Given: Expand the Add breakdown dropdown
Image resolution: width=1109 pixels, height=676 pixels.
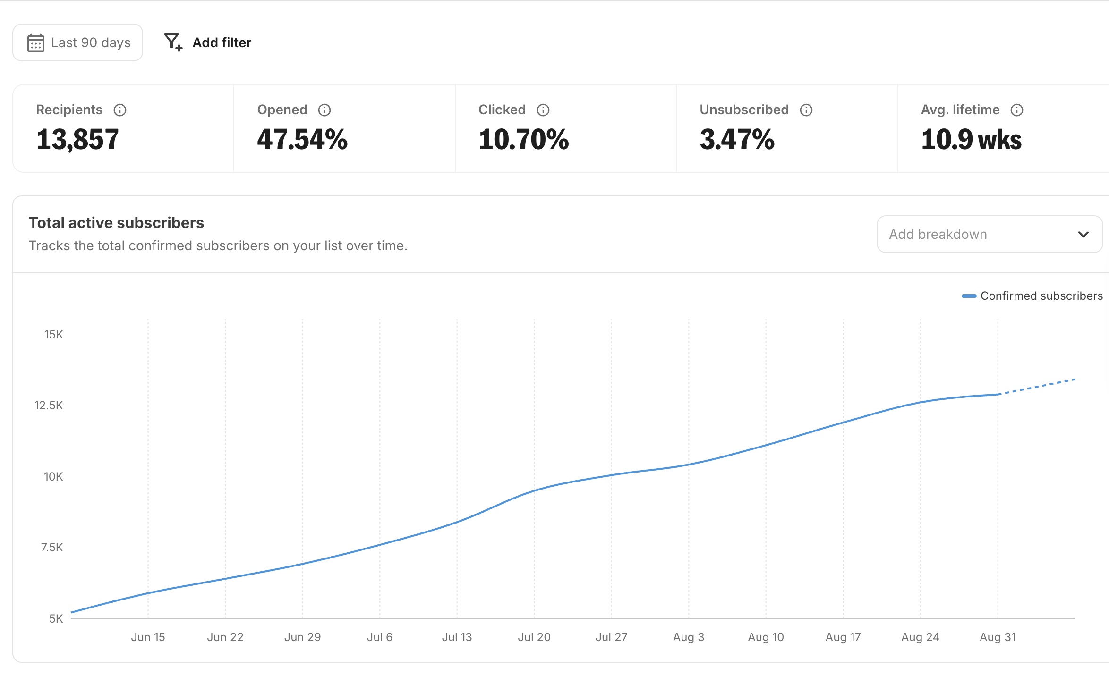Looking at the screenshot, I should point(990,234).
